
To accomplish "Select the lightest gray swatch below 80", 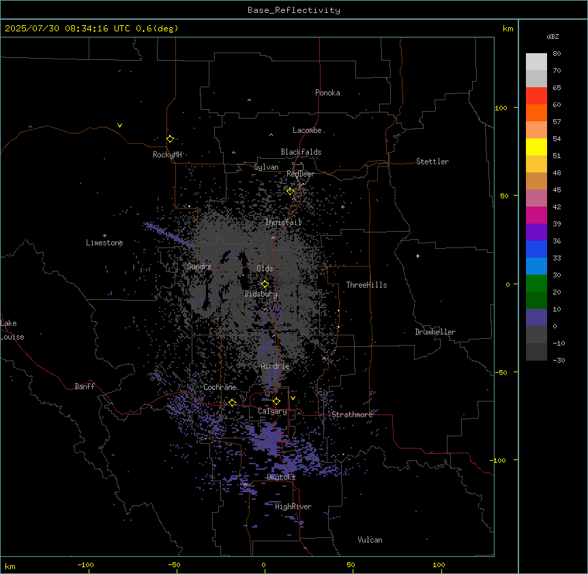I will pos(536,61).
